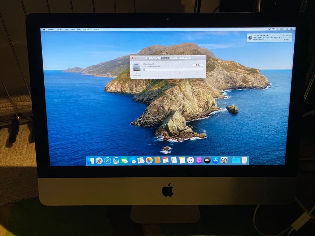Viewport: 315px width, 236px height.
Task: Open the App Store from the Dock
Action: pos(215,161)
